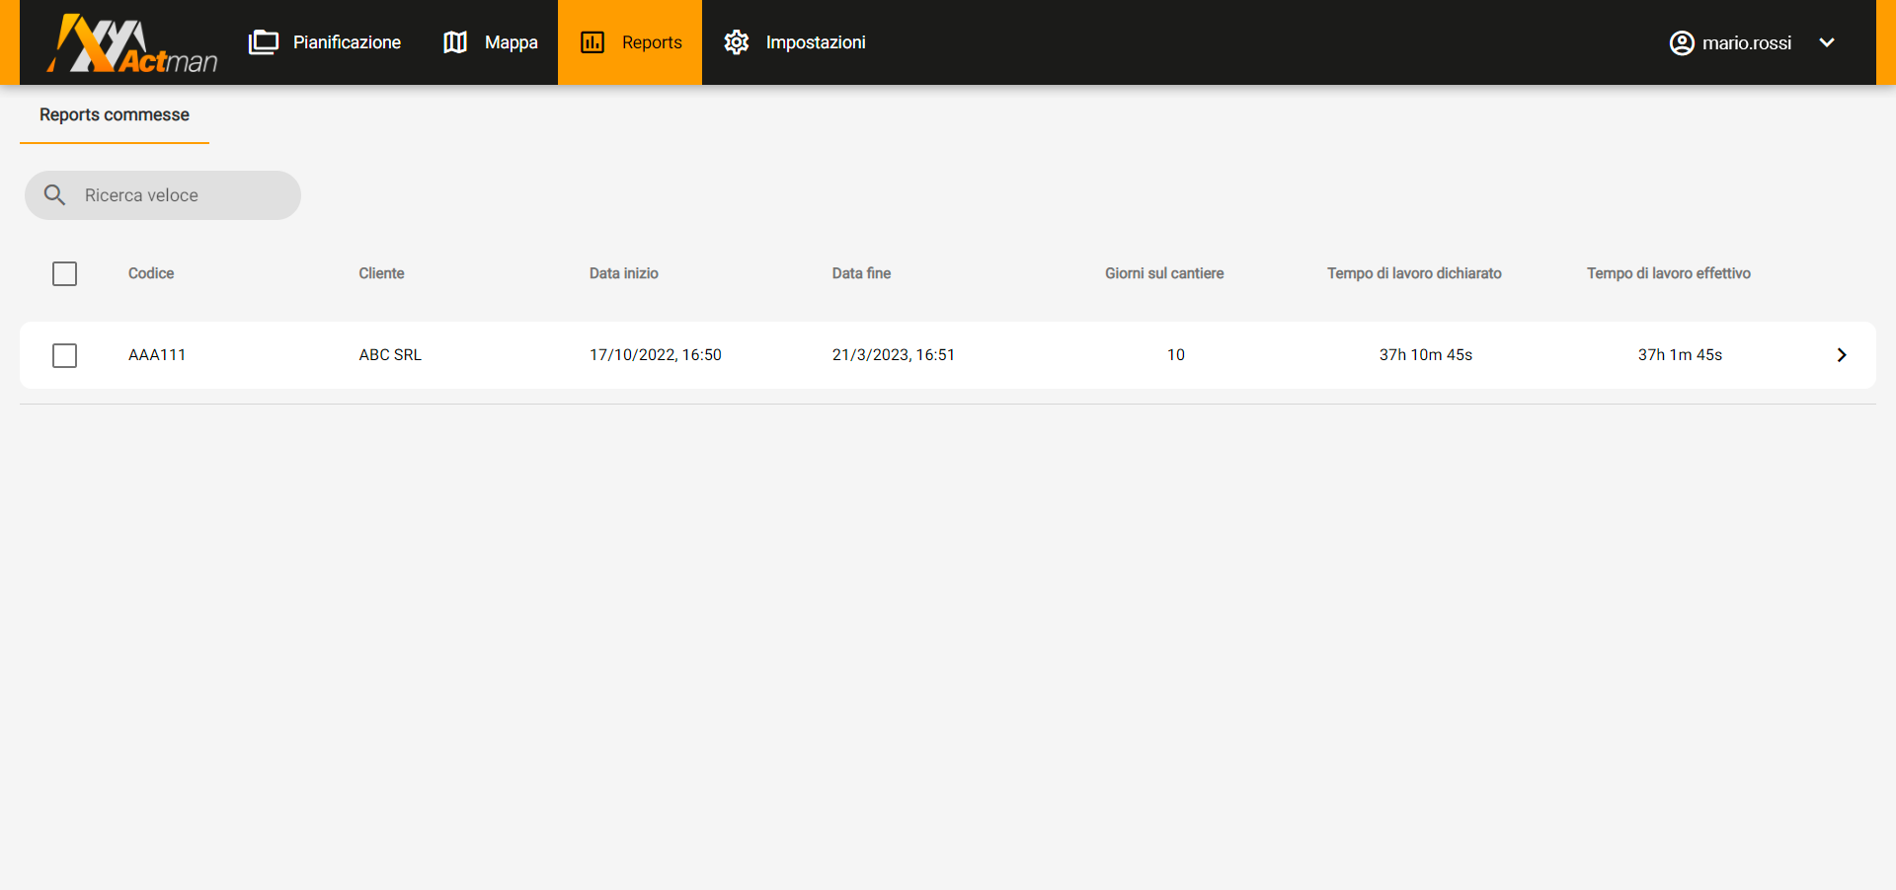
Task: Tick the checkbox for row AAA111
Action: 64,355
